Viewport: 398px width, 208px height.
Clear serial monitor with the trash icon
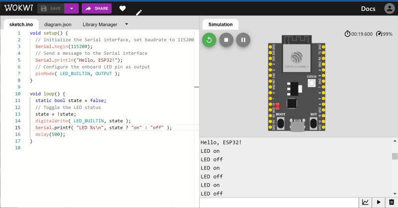point(392,203)
